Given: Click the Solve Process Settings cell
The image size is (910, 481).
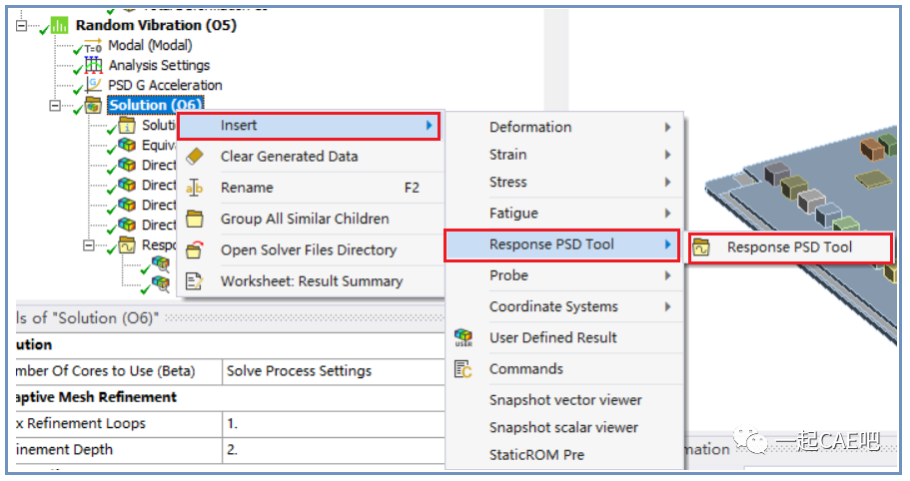Looking at the screenshot, I should pos(333,371).
